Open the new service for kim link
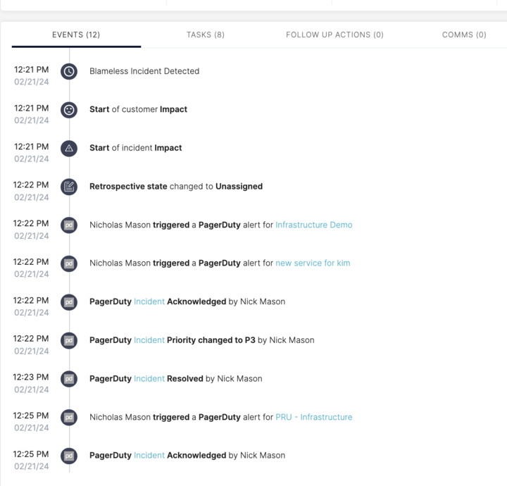The height and width of the screenshot is (486, 507). coord(313,263)
